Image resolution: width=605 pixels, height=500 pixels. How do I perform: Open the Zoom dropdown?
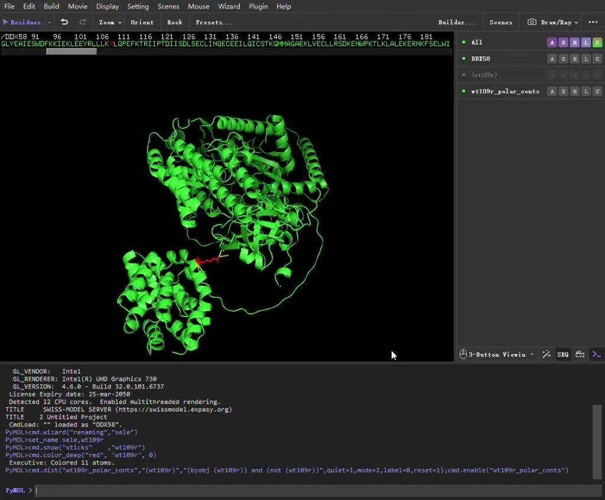pos(110,22)
